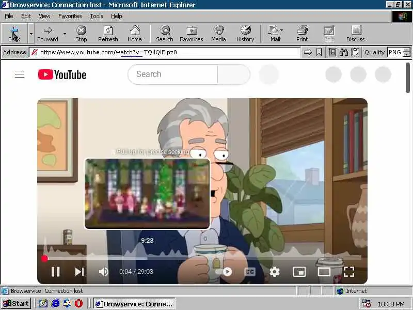The image size is (413, 310).
Task: Show the History pane
Action: tap(245, 34)
